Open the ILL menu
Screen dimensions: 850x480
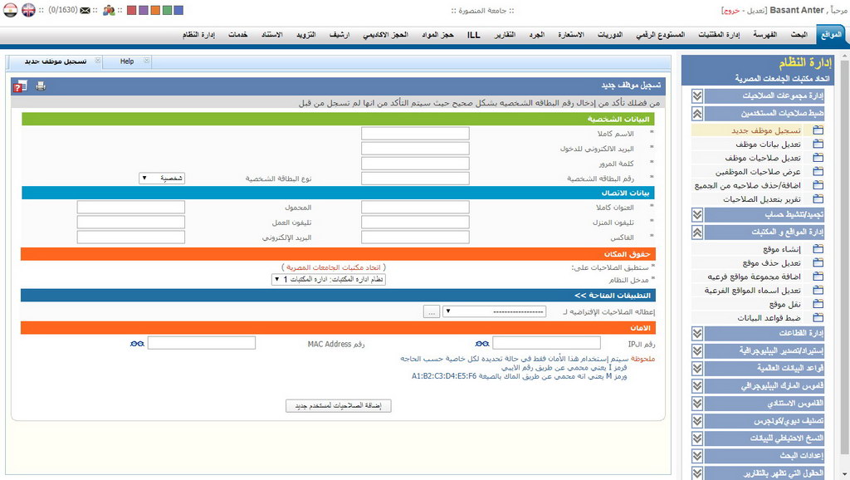[474, 35]
